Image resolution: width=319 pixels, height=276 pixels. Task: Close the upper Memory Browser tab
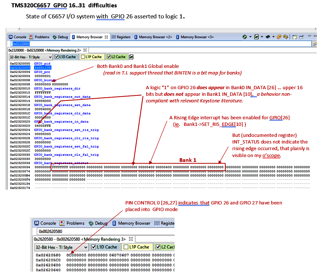click(x=106, y=37)
